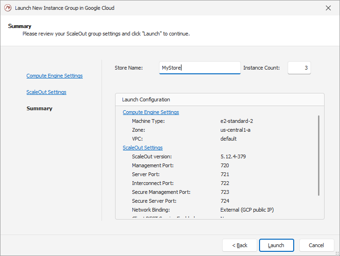Click the Instance Count field

(299, 68)
